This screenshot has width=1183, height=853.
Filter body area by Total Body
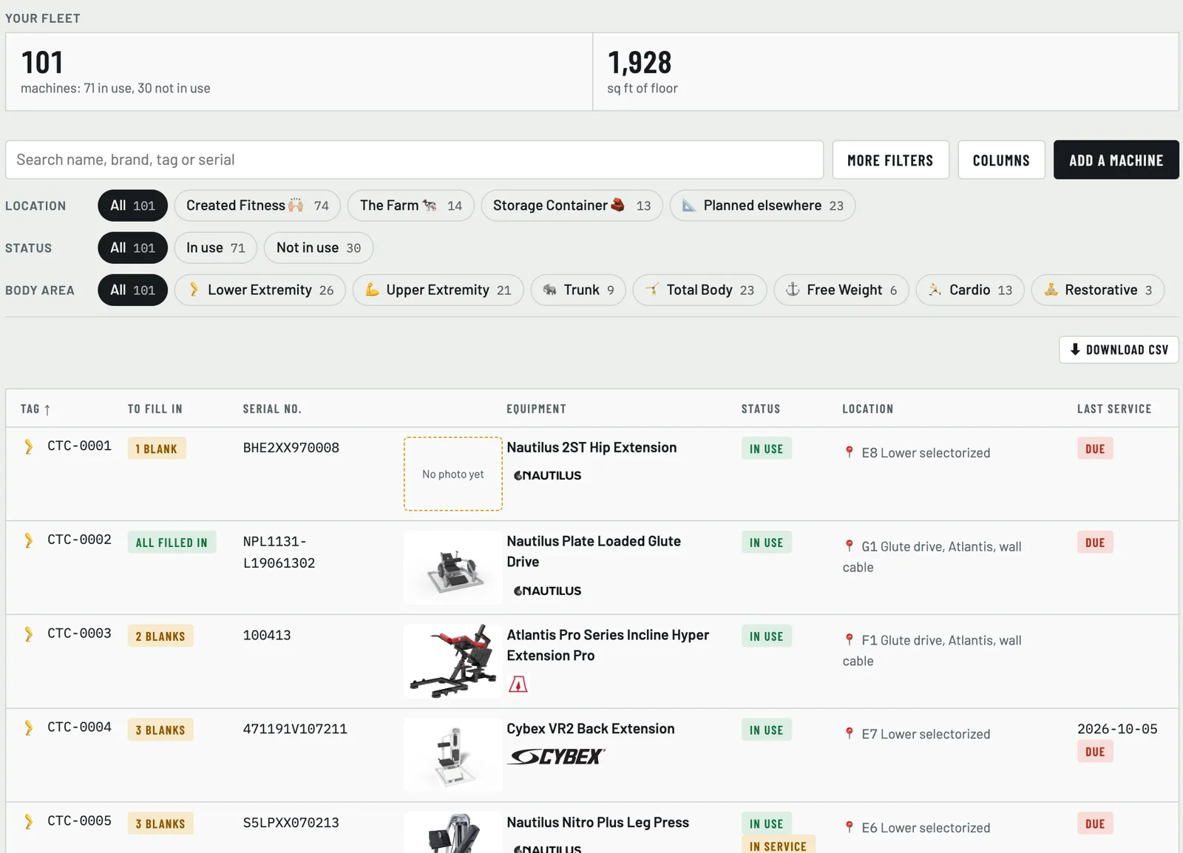[699, 290]
